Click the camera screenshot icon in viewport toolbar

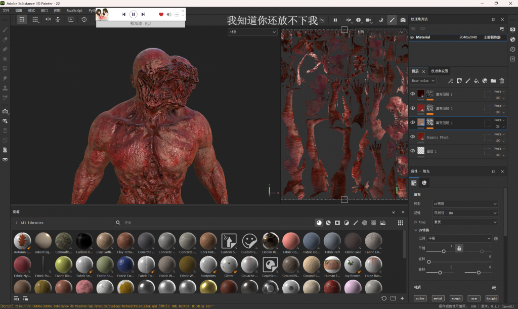403,20
